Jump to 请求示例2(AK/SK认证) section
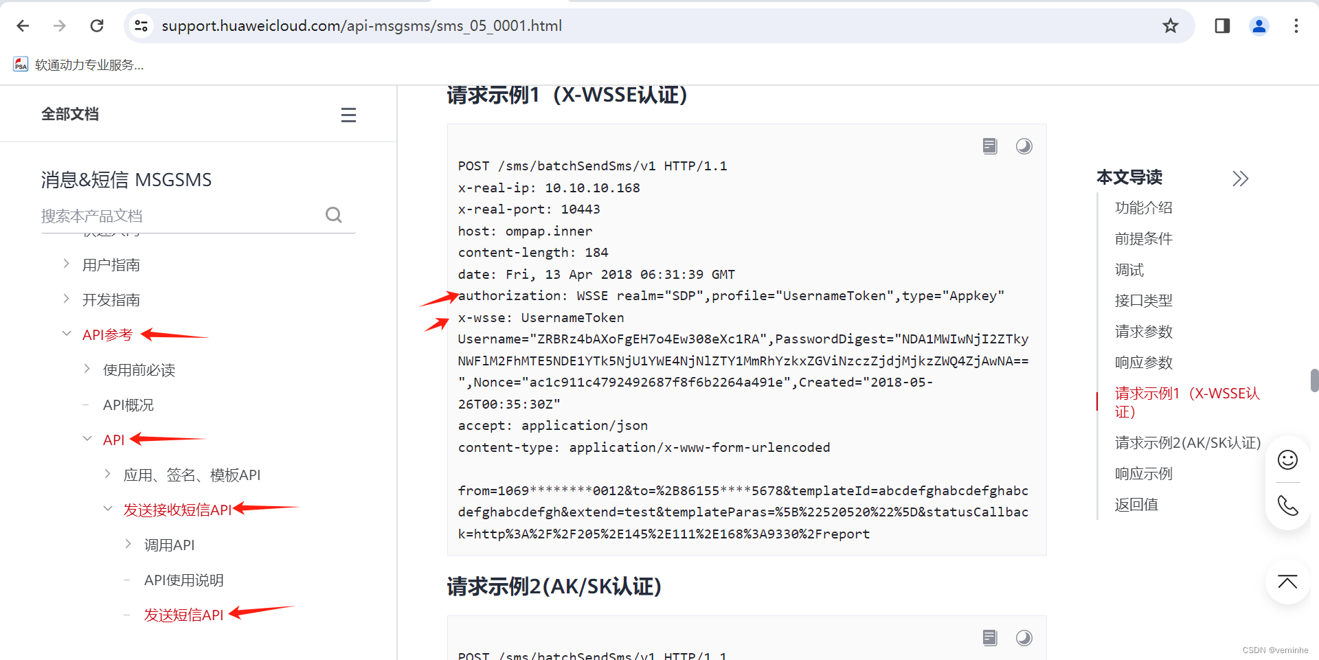The width and height of the screenshot is (1319, 660). click(x=1188, y=443)
